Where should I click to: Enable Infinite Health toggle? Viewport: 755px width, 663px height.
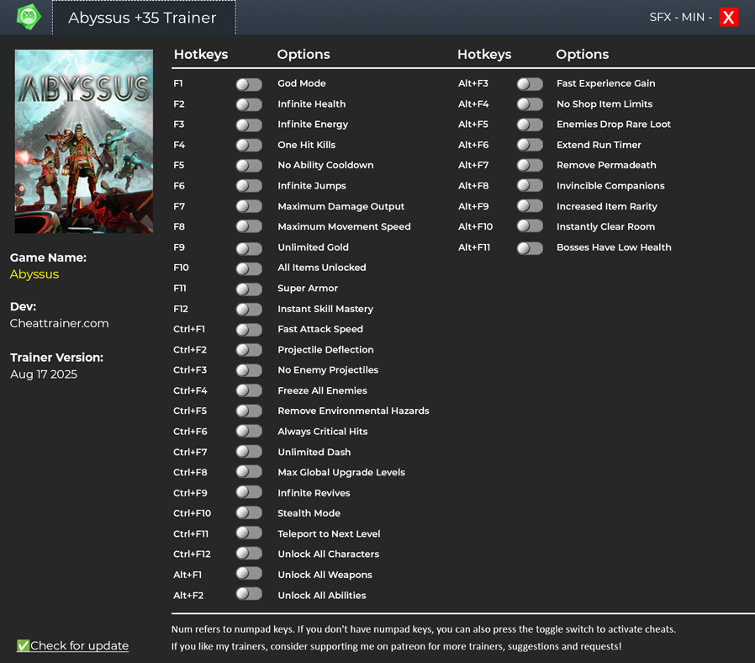(249, 104)
